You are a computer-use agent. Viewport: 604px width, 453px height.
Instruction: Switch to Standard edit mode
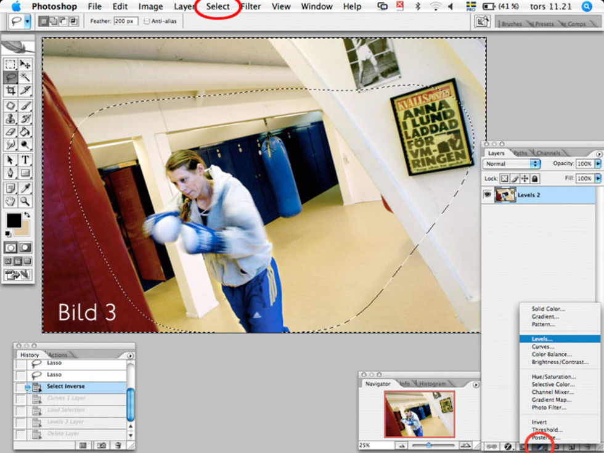click(x=11, y=248)
